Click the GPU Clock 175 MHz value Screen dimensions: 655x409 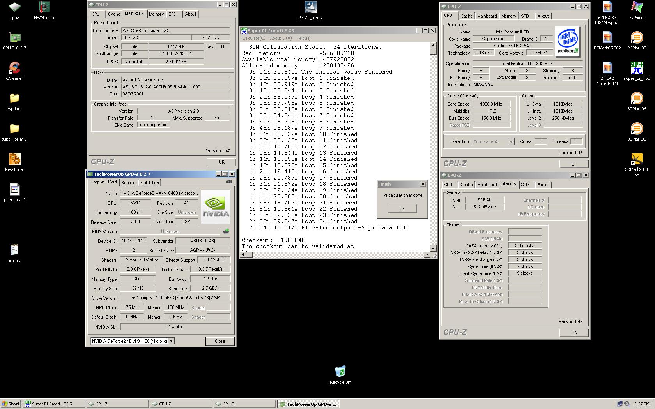(x=132, y=307)
